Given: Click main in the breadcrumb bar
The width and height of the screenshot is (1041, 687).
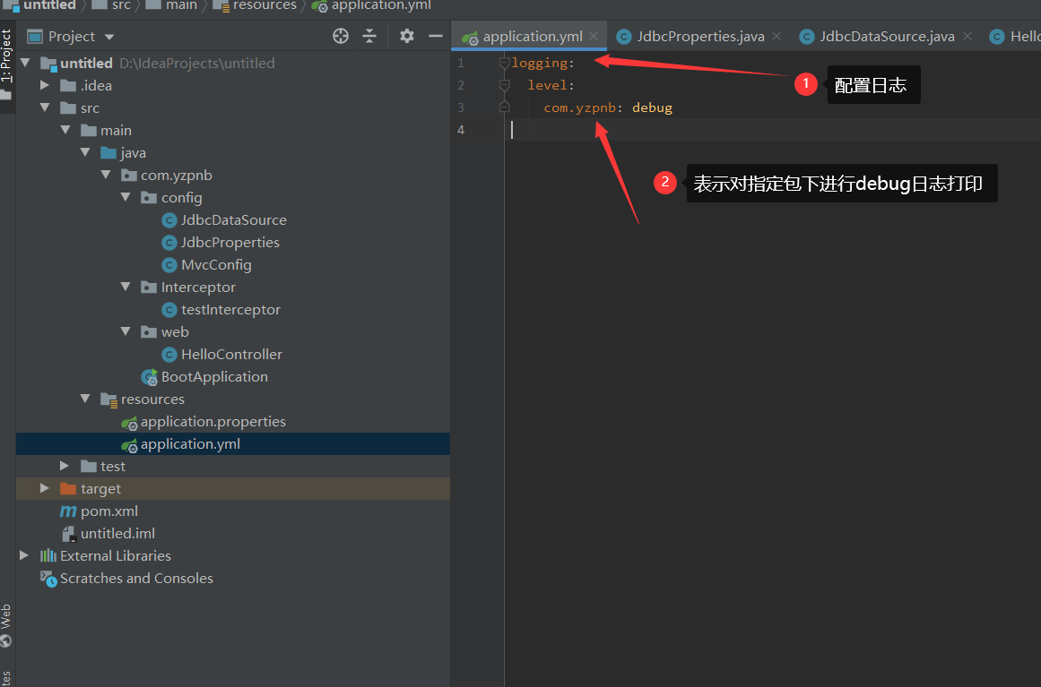Looking at the screenshot, I should coord(181,5).
